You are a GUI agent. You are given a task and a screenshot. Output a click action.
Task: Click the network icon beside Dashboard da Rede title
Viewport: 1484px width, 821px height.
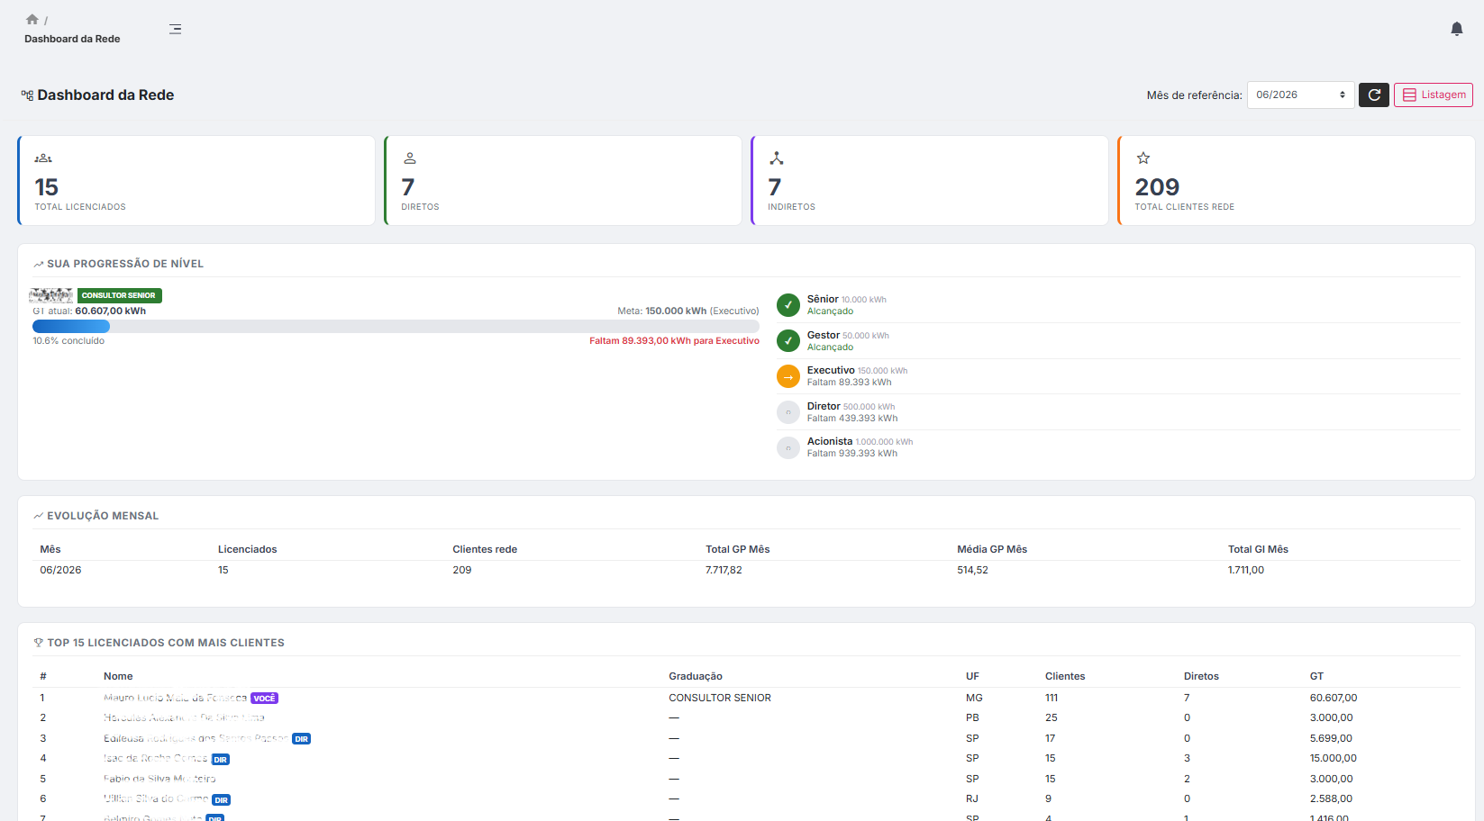pyautogui.click(x=27, y=95)
